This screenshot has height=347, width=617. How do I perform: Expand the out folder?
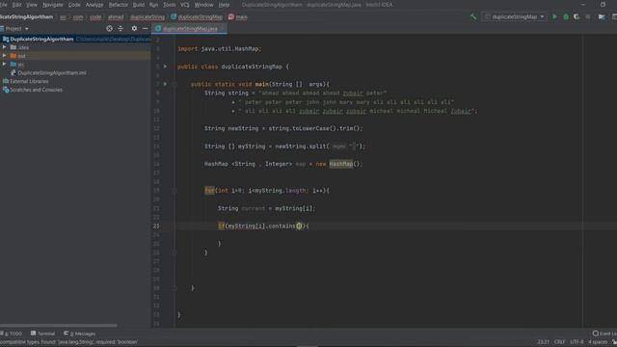pyautogui.click(x=4, y=56)
